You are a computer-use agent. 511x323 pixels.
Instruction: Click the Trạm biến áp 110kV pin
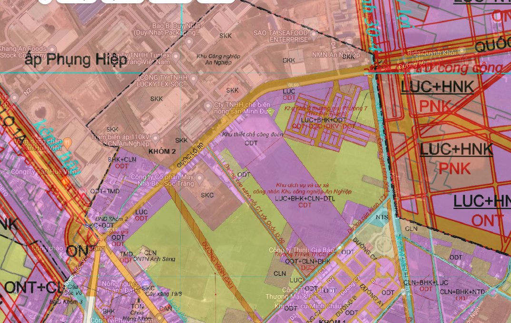(155, 138)
